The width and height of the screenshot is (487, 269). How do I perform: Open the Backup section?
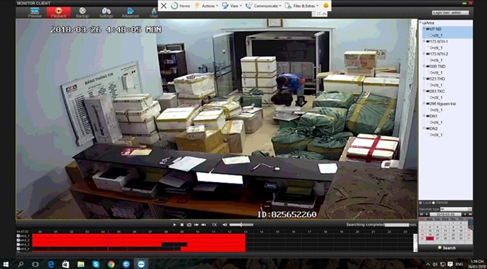point(82,13)
